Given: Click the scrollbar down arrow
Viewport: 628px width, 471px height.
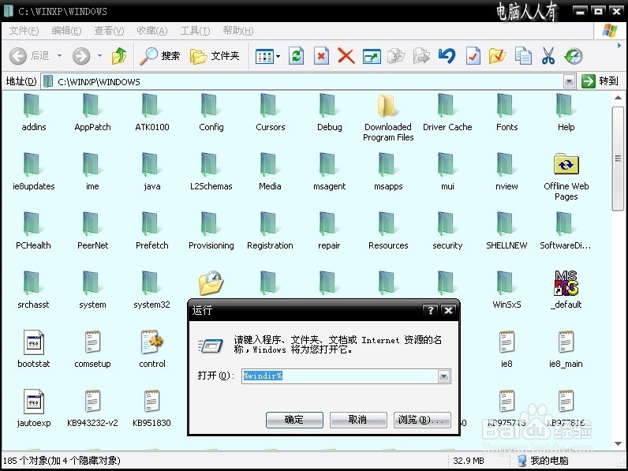Looking at the screenshot, I should pyautogui.click(x=618, y=443).
